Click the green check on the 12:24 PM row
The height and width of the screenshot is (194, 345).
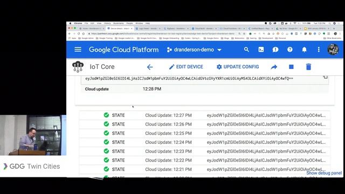tap(106, 142)
